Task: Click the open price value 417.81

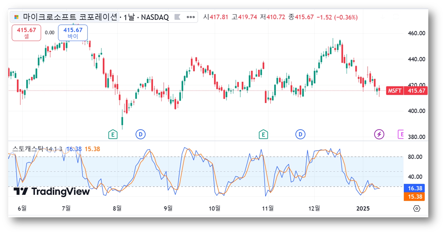Action: [219, 17]
